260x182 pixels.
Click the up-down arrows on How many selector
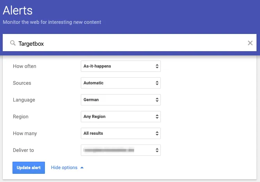pyautogui.click(x=157, y=133)
